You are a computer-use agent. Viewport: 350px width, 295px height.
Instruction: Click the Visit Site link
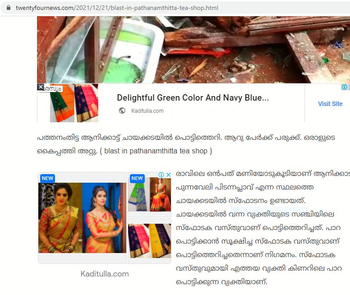point(330,104)
